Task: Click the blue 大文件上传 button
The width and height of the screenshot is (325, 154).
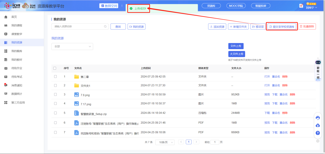Action: click(237, 54)
